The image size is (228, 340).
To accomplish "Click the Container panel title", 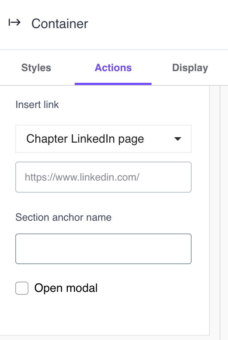I will pos(60,24).
